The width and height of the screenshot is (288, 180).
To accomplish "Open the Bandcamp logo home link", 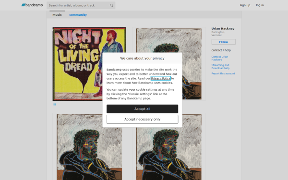I will pyautogui.click(x=32, y=5).
